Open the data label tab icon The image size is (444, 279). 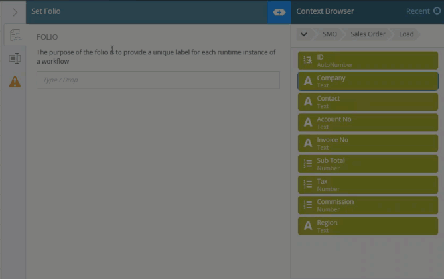15,58
